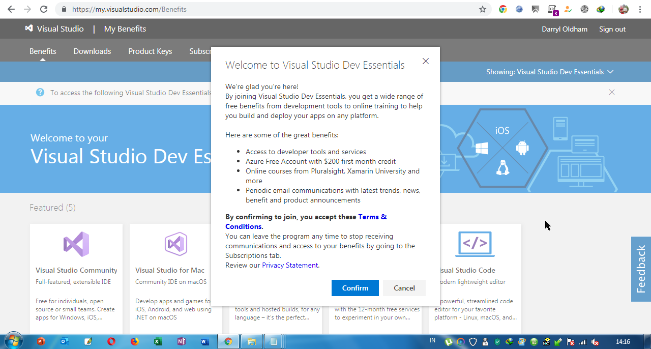Click the Visual Studio for Mac card icon
The height and width of the screenshot is (349, 651).
[176, 244]
